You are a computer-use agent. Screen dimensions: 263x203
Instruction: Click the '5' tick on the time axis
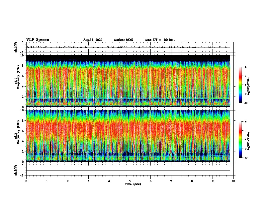tap(130, 181)
